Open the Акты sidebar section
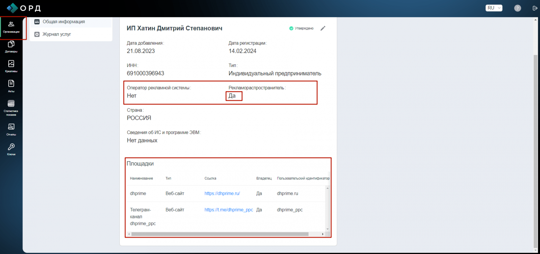 click(x=11, y=86)
